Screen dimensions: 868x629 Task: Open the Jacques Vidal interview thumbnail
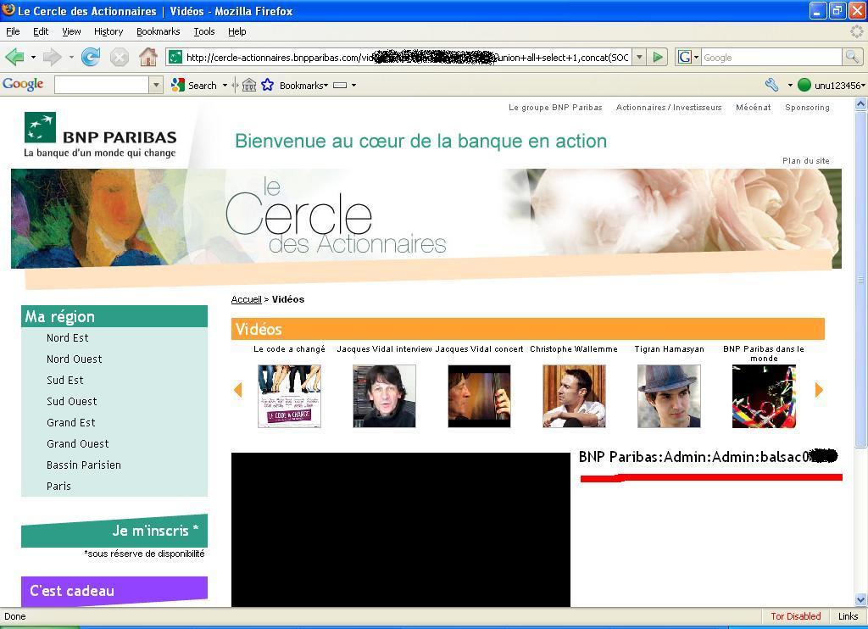tap(384, 396)
